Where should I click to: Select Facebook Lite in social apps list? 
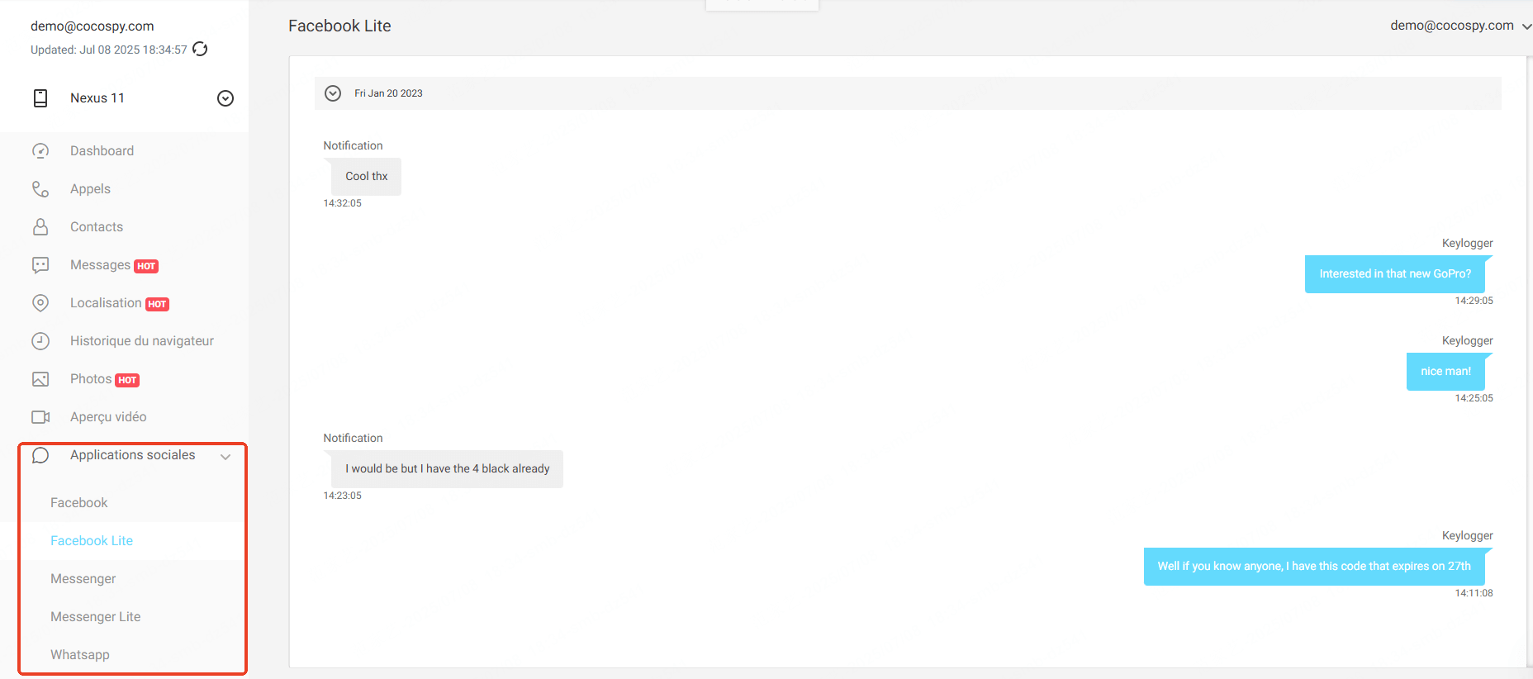[x=92, y=541]
